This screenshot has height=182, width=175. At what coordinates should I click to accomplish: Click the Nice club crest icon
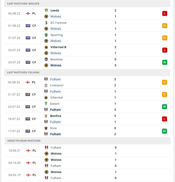pyautogui.click(x=46, y=128)
